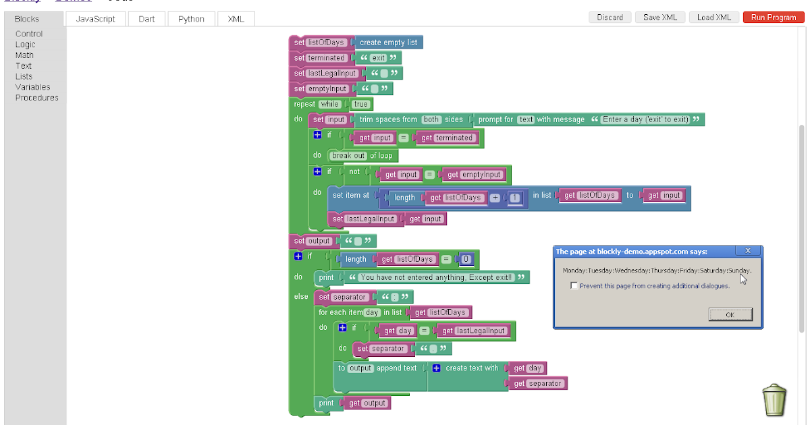Click OK in the dialog box
810x425 pixels.
pos(730,314)
